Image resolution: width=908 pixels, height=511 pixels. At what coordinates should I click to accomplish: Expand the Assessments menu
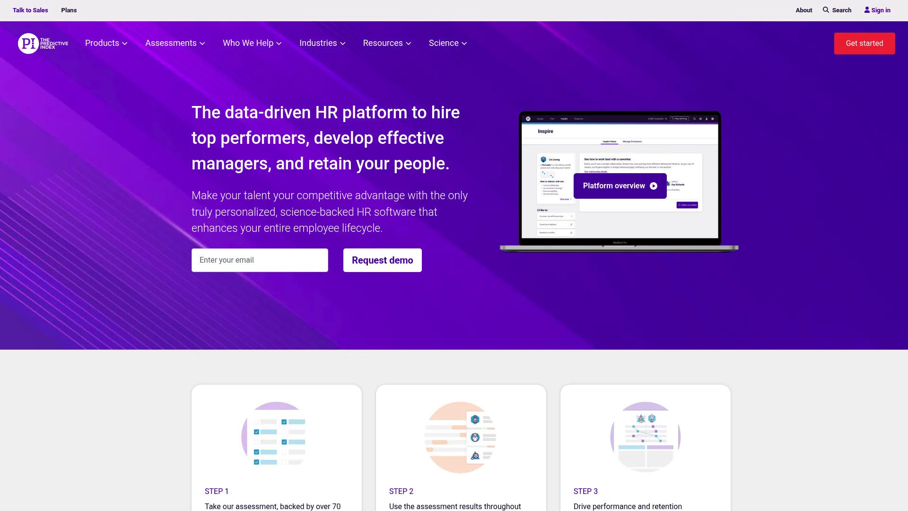pos(175,43)
